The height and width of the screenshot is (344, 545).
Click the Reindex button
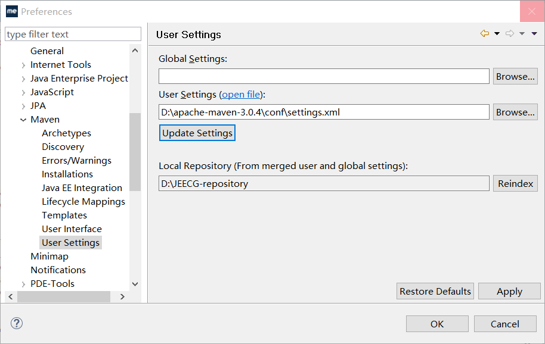[x=515, y=183]
